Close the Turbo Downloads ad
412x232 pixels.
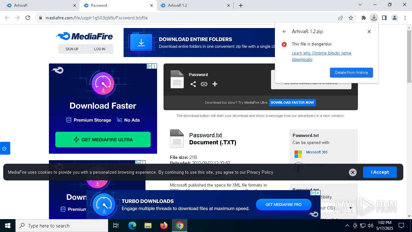[318, 193]
